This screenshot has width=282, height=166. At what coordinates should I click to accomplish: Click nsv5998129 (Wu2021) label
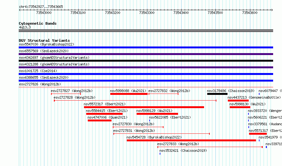pos(154,111)
